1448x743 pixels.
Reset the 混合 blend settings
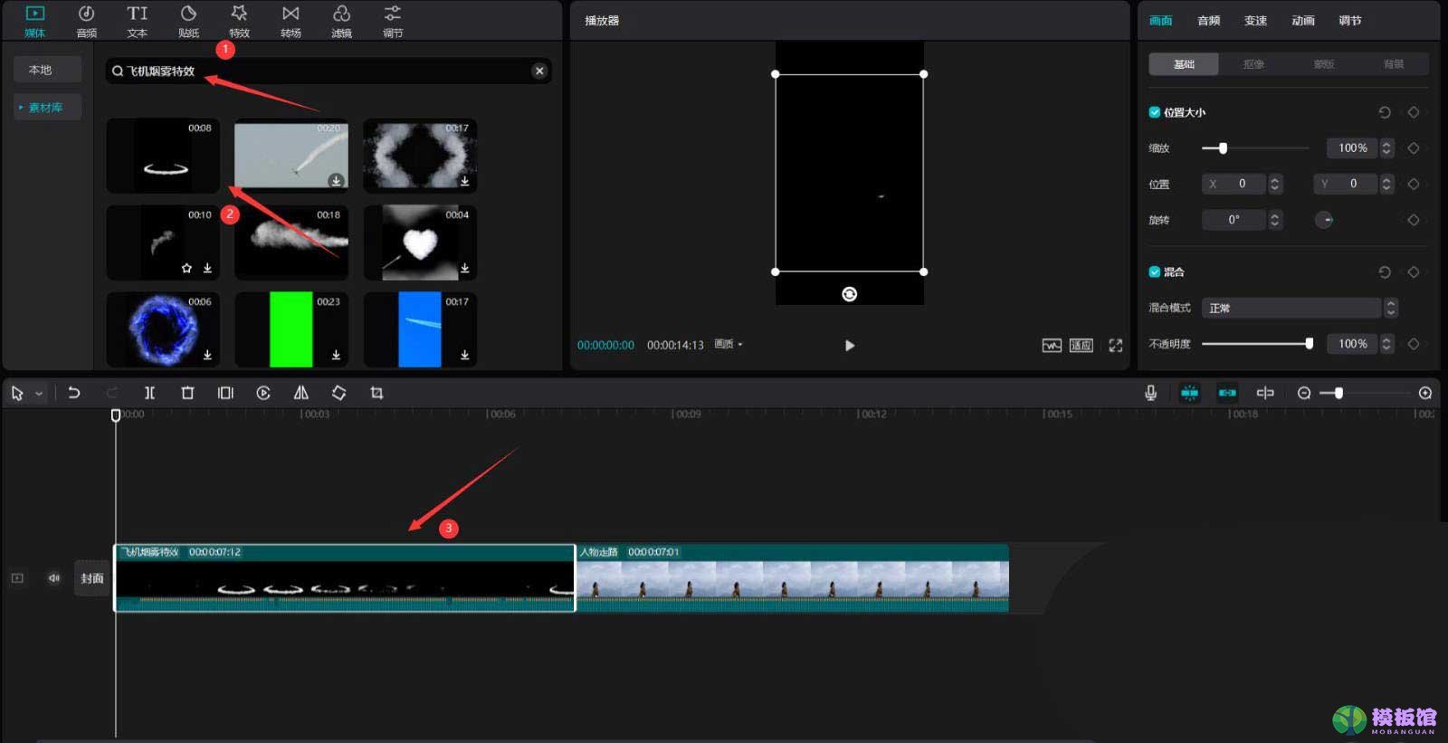pos(1385,271)
